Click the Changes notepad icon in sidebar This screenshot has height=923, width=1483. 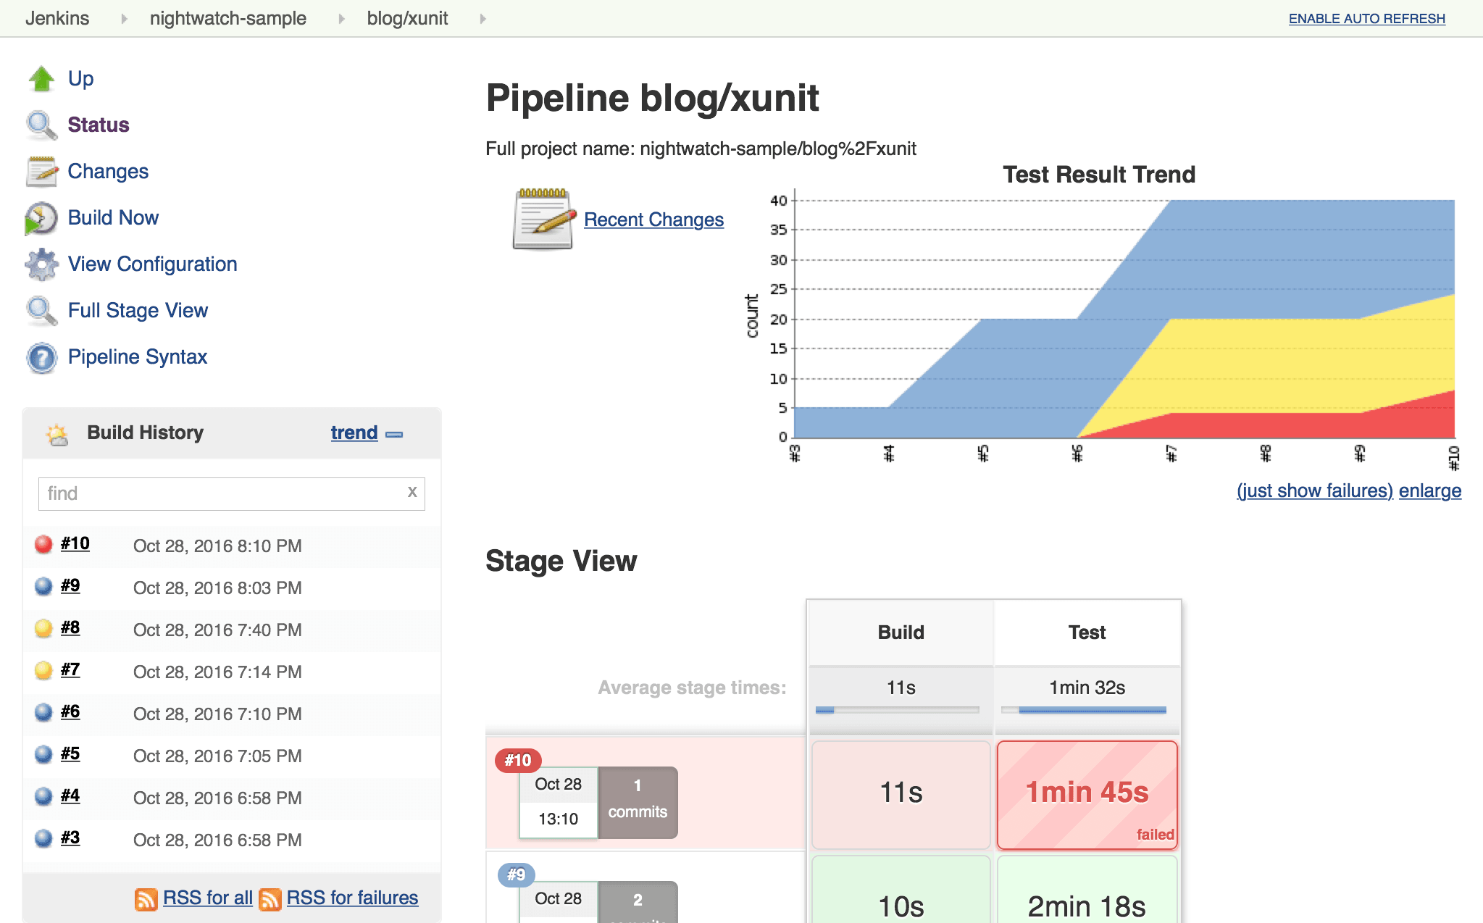coord(41,172)
